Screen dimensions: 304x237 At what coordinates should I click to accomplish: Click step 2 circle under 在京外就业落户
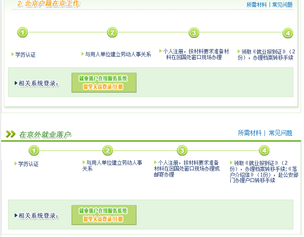[x=108, y=150]
